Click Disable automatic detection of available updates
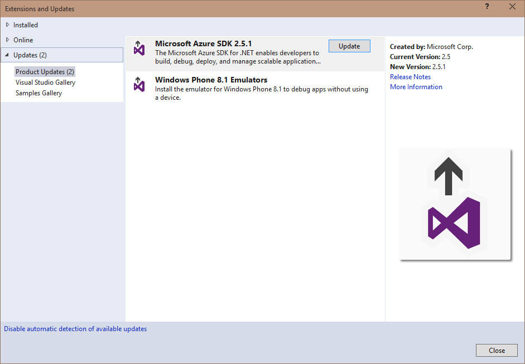Image resolution: width=525 pixels, height=364 pixels. tap(75, 329)
